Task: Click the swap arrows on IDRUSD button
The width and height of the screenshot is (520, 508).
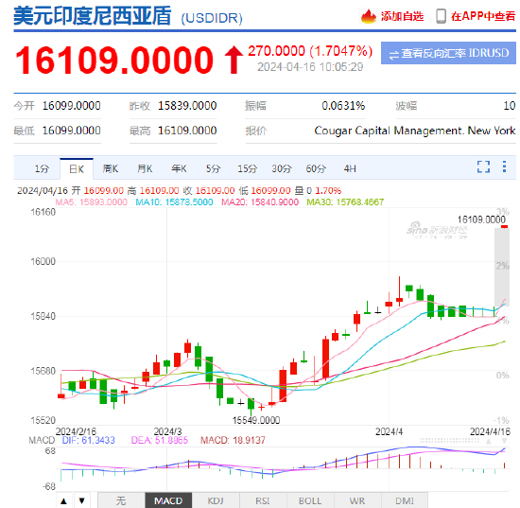Action: (x=393, y=55)
